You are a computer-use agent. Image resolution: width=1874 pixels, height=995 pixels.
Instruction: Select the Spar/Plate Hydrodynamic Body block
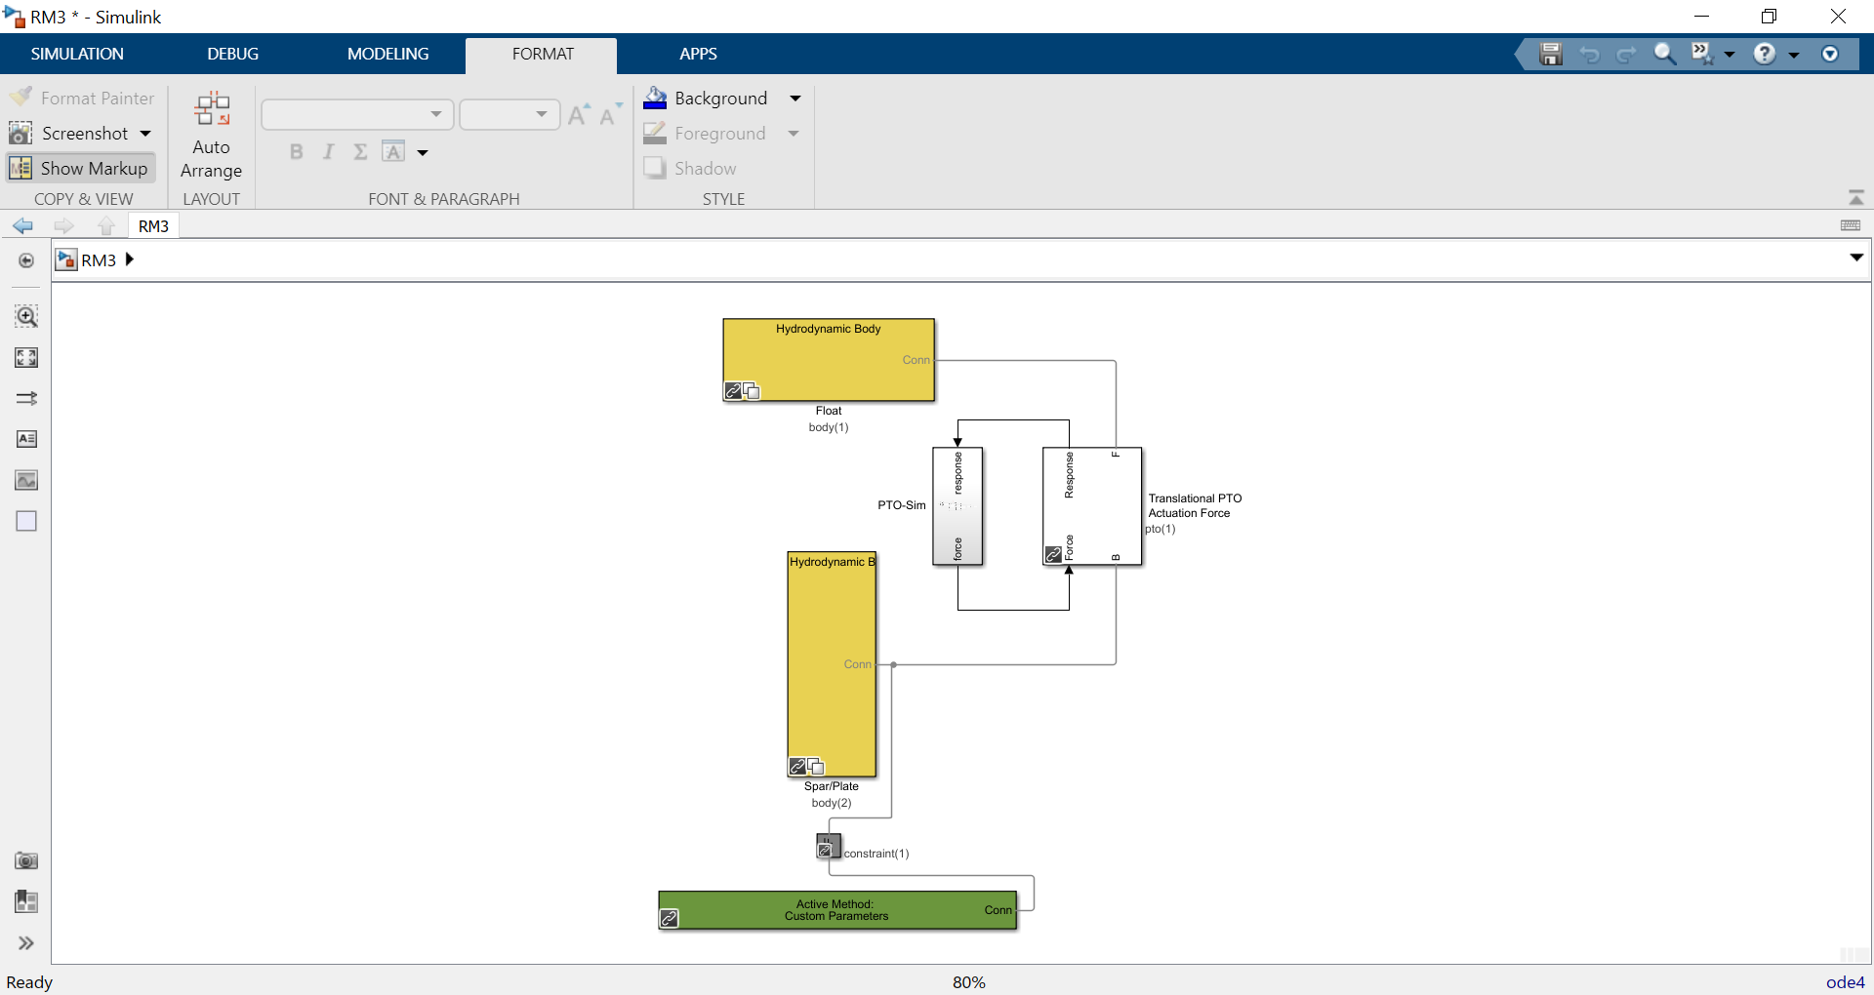(832, 664)
